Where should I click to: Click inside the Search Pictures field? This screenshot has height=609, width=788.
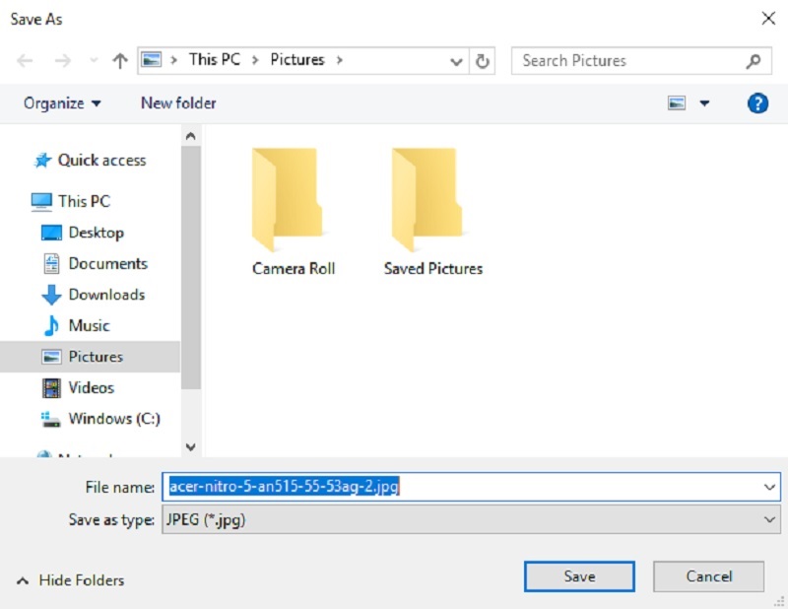(x=625, y=61)
